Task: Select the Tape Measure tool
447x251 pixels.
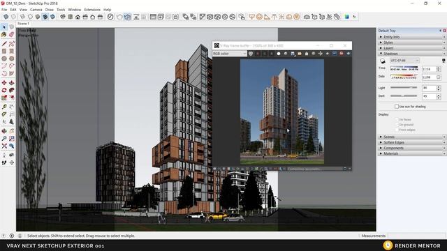Action: click(4, 107)
